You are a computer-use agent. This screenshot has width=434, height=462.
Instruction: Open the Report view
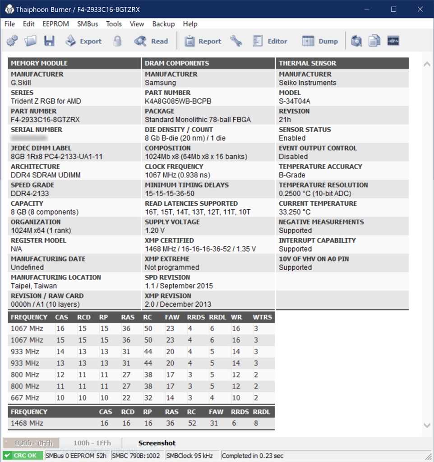(x=203, y=41)
